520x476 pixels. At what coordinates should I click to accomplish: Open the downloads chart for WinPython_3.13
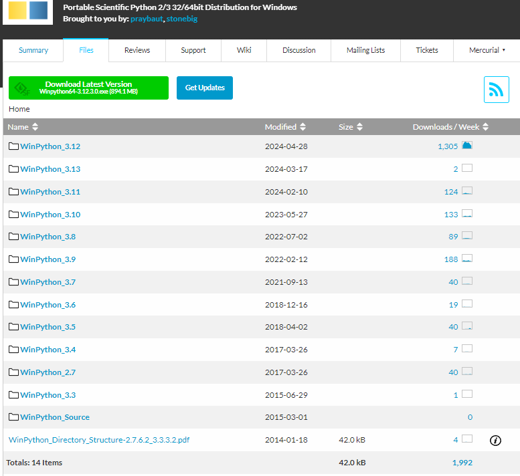click(x=467, y=168)
